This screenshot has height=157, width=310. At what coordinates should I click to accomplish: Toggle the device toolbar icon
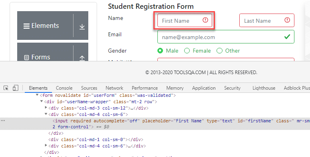(16, 88)
